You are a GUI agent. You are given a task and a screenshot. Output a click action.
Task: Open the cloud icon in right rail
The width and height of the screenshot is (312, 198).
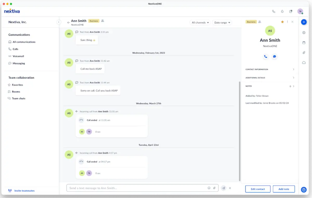click(304, 62)
